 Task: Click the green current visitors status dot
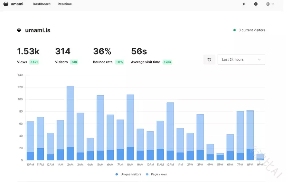coord(234,30)
